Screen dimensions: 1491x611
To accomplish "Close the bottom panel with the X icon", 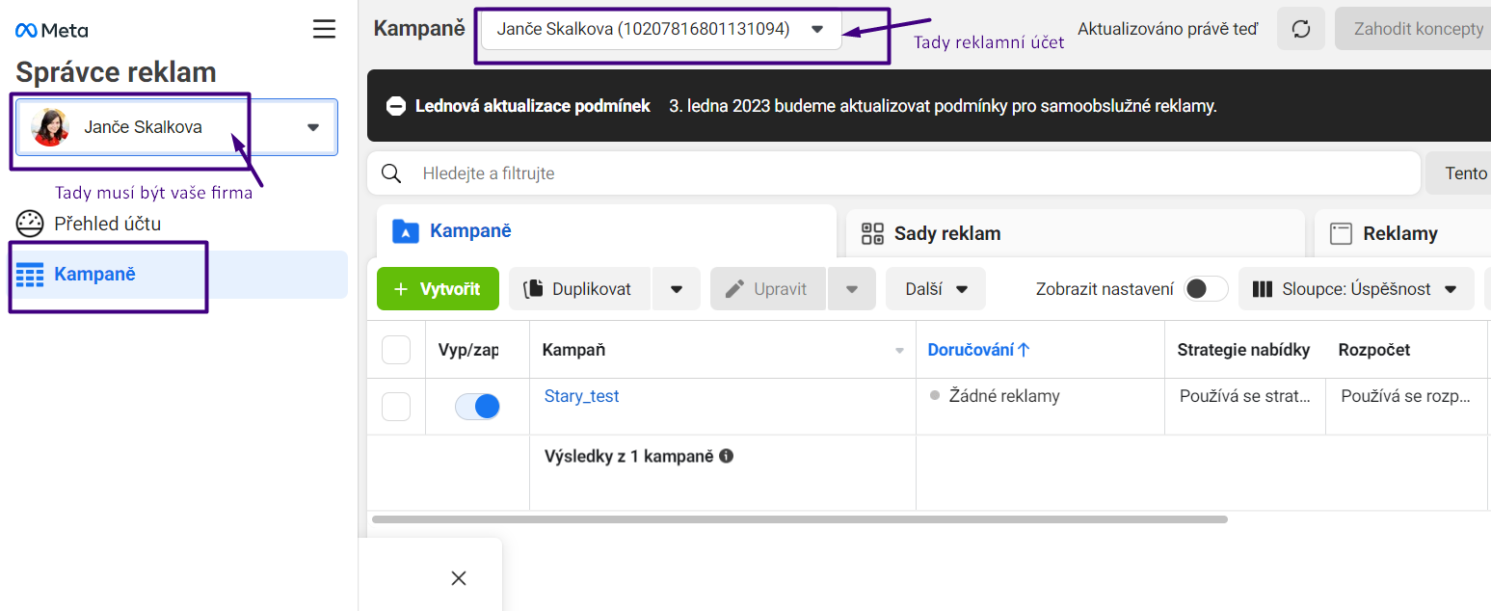I will click(x=459, y=578).
